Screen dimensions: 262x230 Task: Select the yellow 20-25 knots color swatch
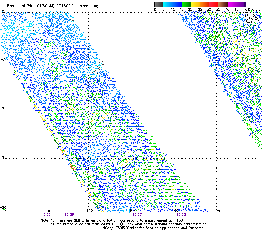coord(195,4)
